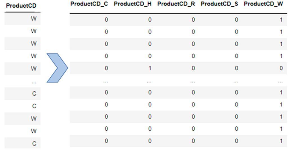Click first C value below ProductCD ellipsis
The width and height of the screenshot is (289, 150).
click(34, 94)
